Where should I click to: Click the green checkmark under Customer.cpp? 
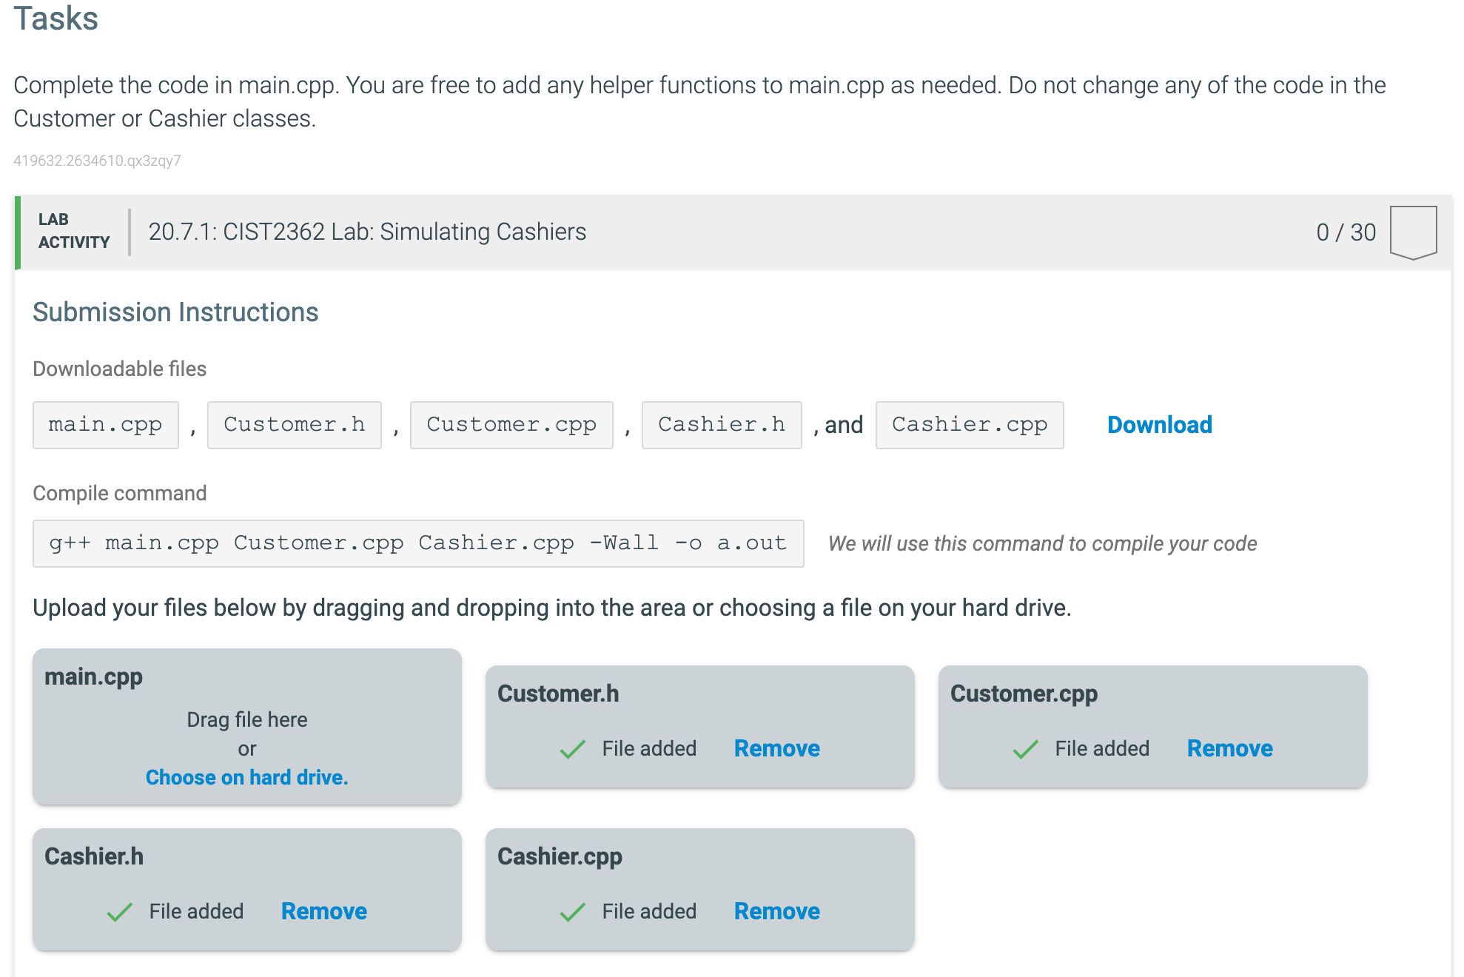pyautogui.click(x=1026, y=749)
